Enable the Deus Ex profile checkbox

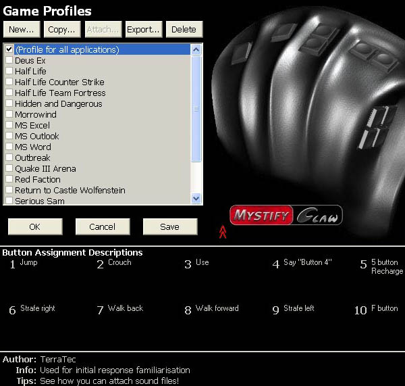[x=9, y=60]
